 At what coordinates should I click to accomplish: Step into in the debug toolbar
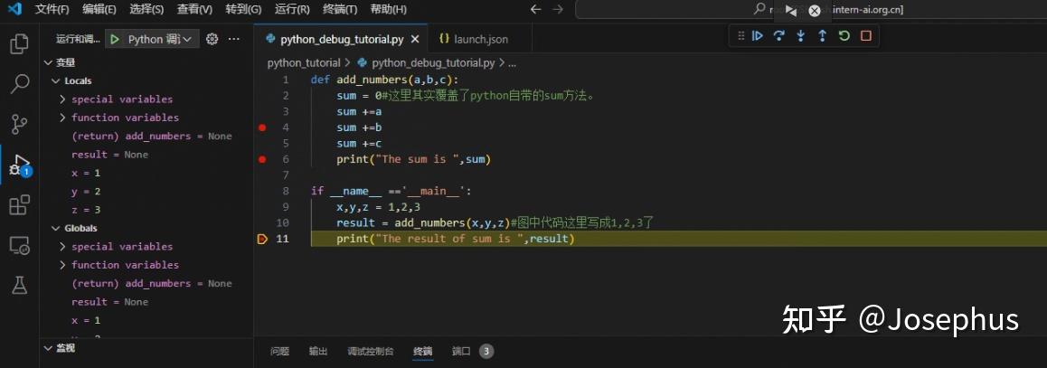(x=800, y=36)
